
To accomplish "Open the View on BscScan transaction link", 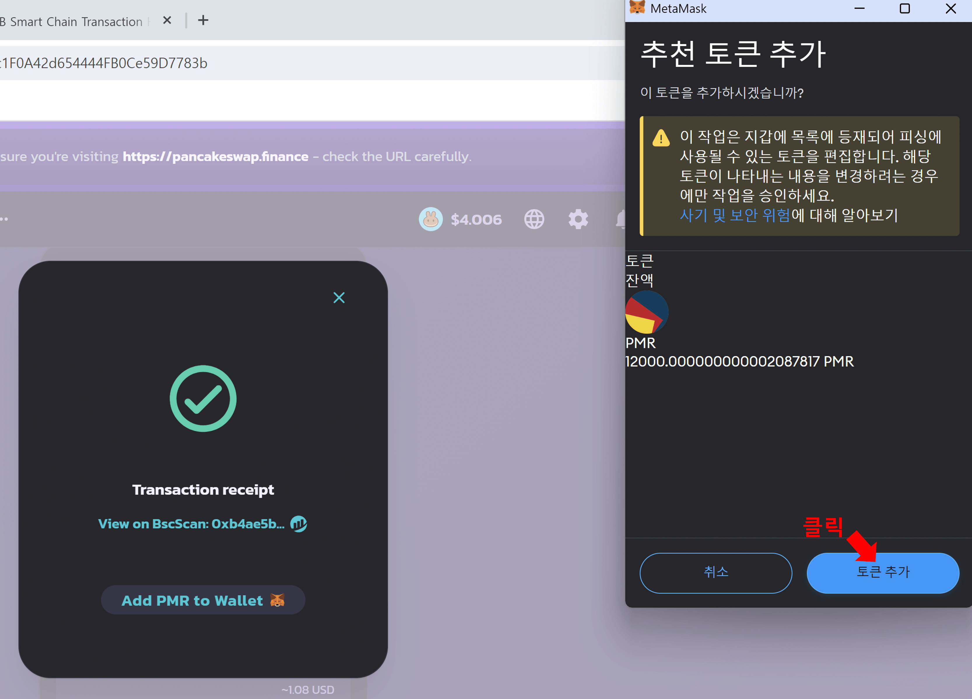I will [191, 524].
